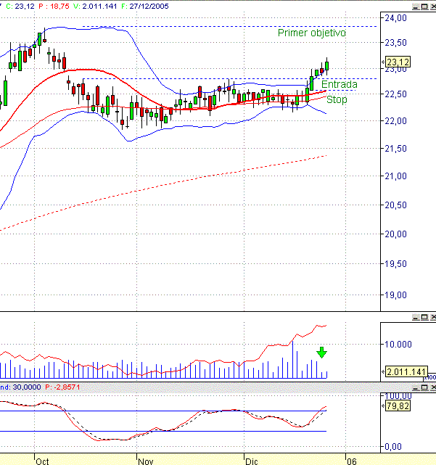Click the 19,50 price axis label
The height and width of the screenshot is (465, 436).
click(395, 263)
